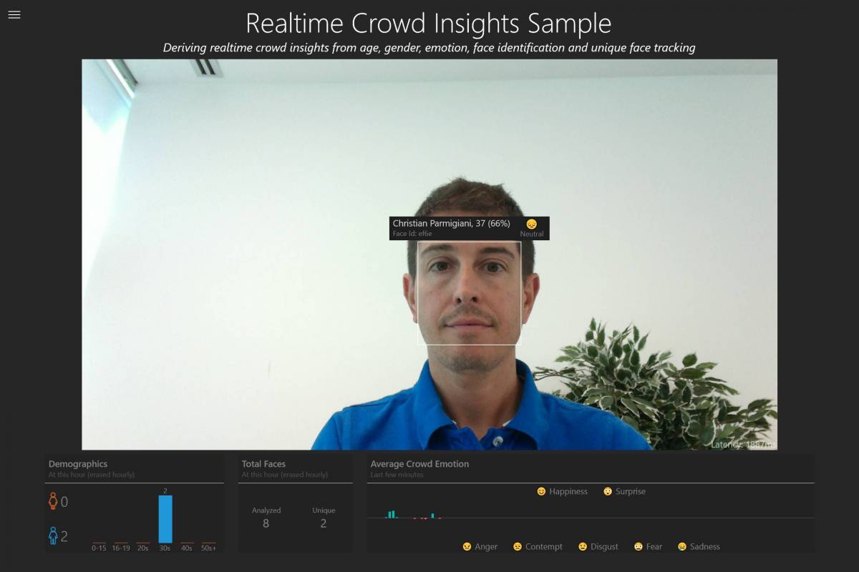Click the Disgust emoji icon
Screen dimensions: 859x572
(x=583, y=547)
